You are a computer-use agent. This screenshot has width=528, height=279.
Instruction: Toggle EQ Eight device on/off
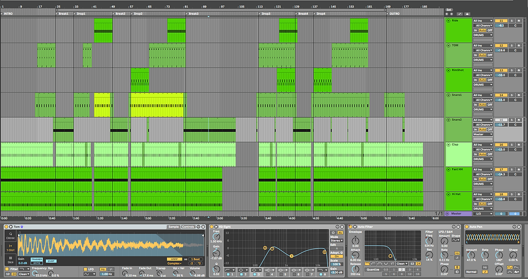[212, 227]
